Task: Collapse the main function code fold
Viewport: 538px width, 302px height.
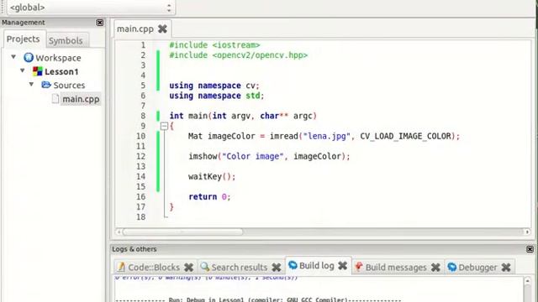Action: click(x=164, y=126)
